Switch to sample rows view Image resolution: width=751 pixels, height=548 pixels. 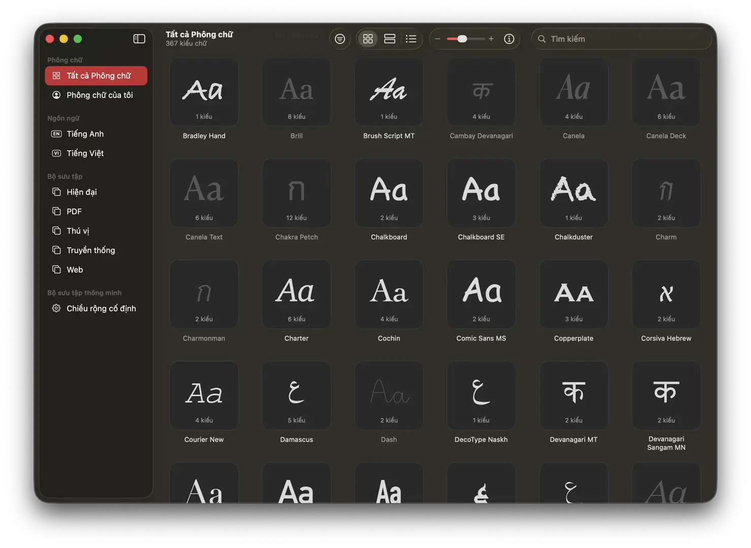(x=389, y=39)
